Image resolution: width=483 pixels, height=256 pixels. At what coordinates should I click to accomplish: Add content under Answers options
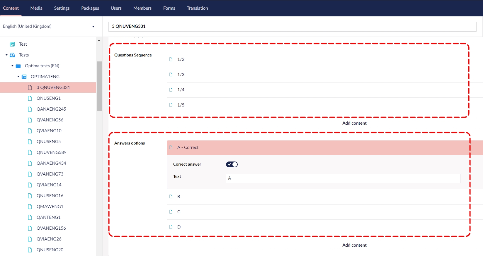[354, 245]
